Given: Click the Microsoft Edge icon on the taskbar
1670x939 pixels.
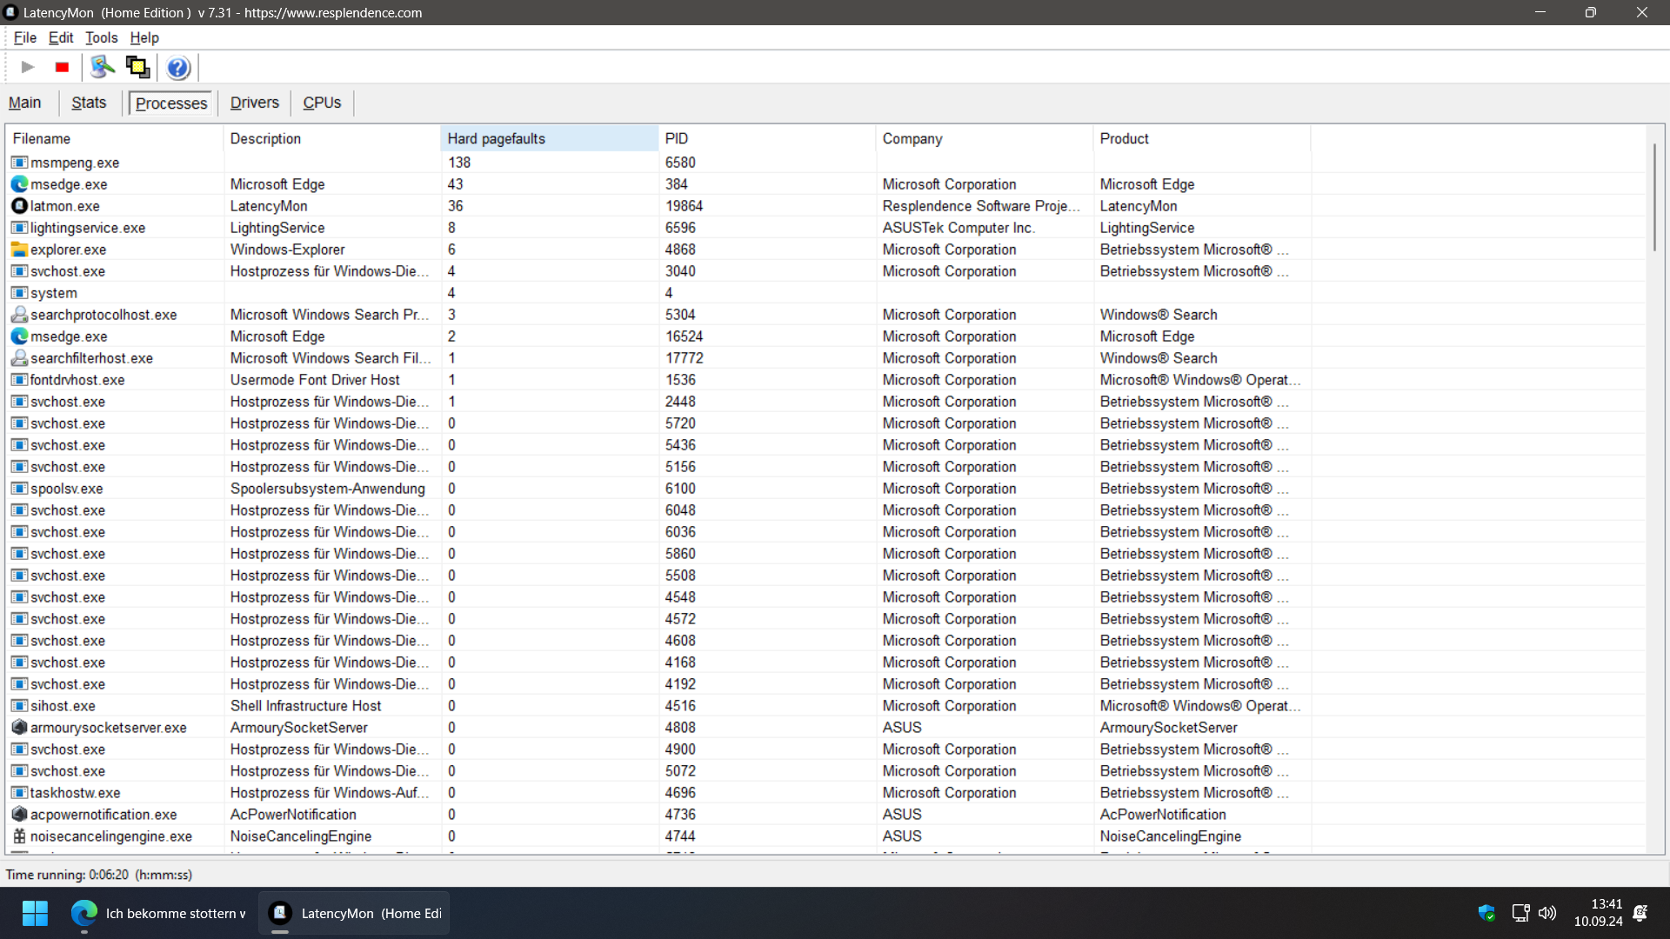Looking at the screenshot, I should tap(84, 913).
